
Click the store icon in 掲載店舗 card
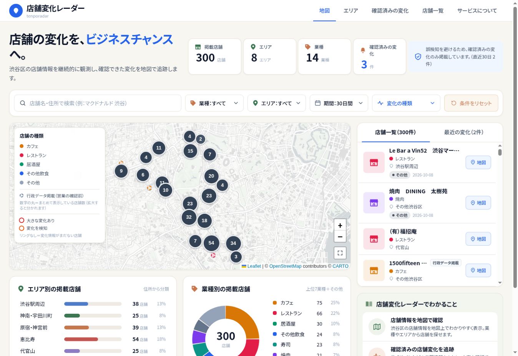[x=198, y=47]
